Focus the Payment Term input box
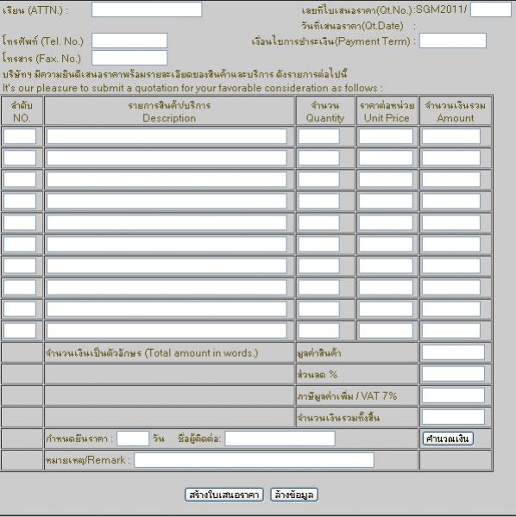516x517 pixels. pos(453,40)
